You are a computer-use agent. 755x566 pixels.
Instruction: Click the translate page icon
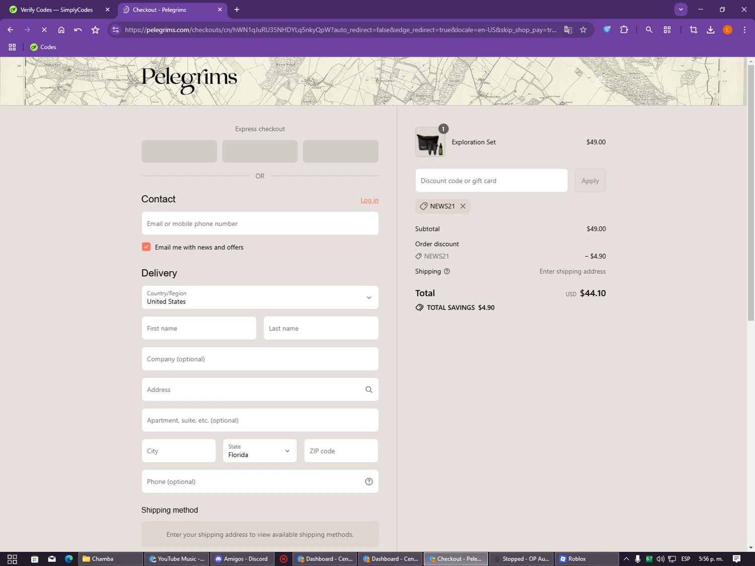pos(568,30)
